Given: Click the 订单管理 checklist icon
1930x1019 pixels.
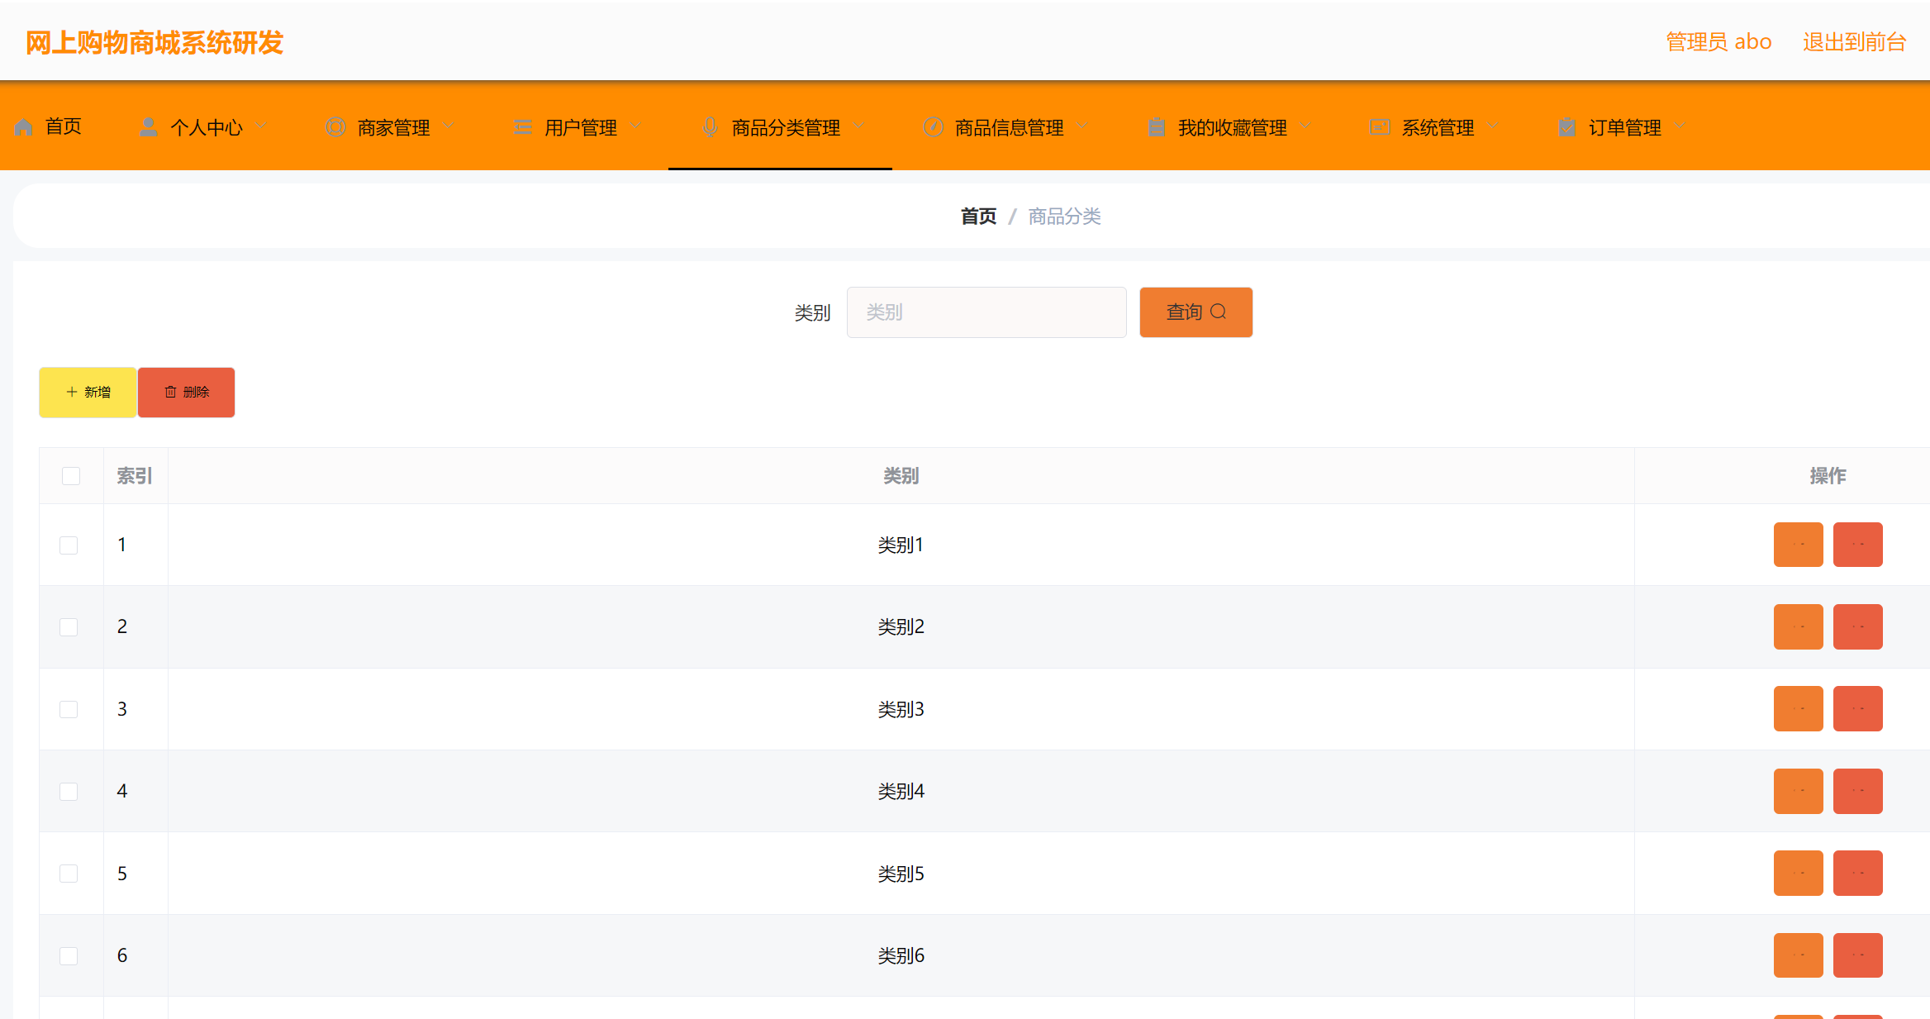Looking at the screenshot, I should 1566,127.
